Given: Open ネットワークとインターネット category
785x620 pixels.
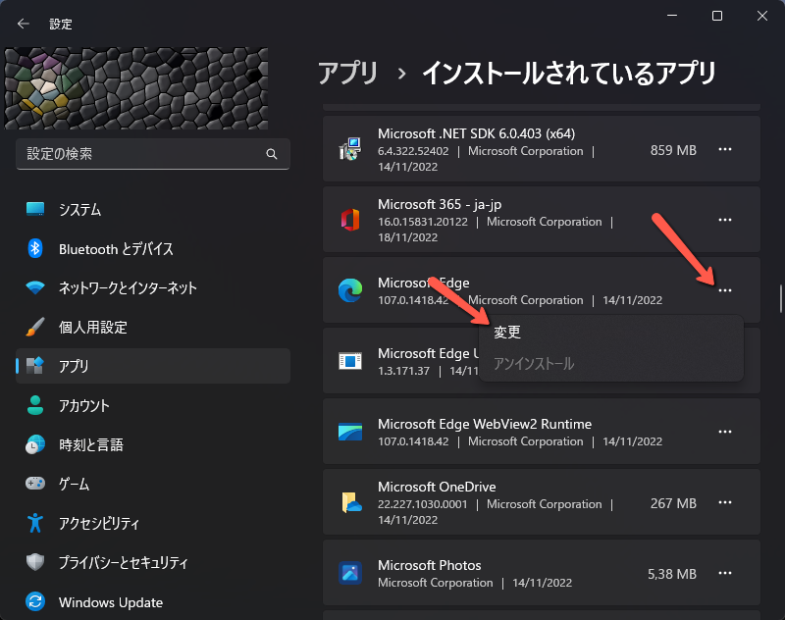Looking at the screenshot, I should tap(153, 287).
